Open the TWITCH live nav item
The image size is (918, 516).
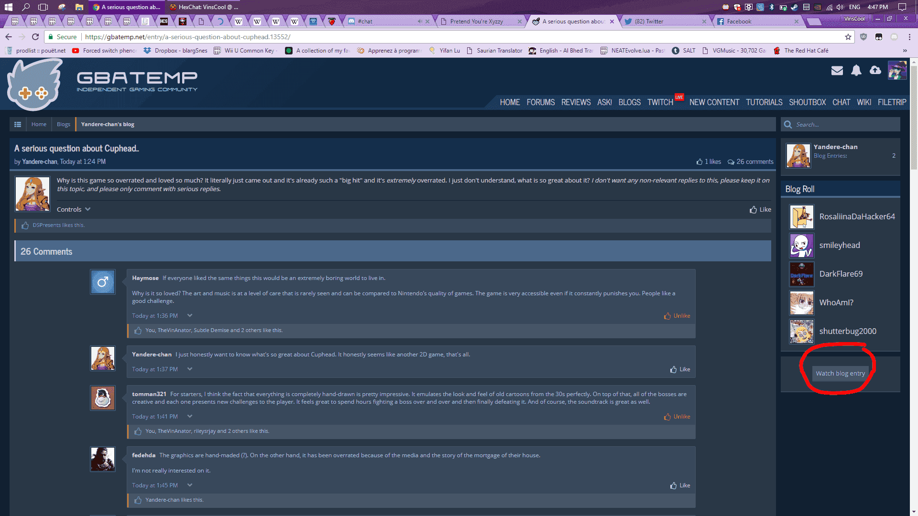(660, 102)
